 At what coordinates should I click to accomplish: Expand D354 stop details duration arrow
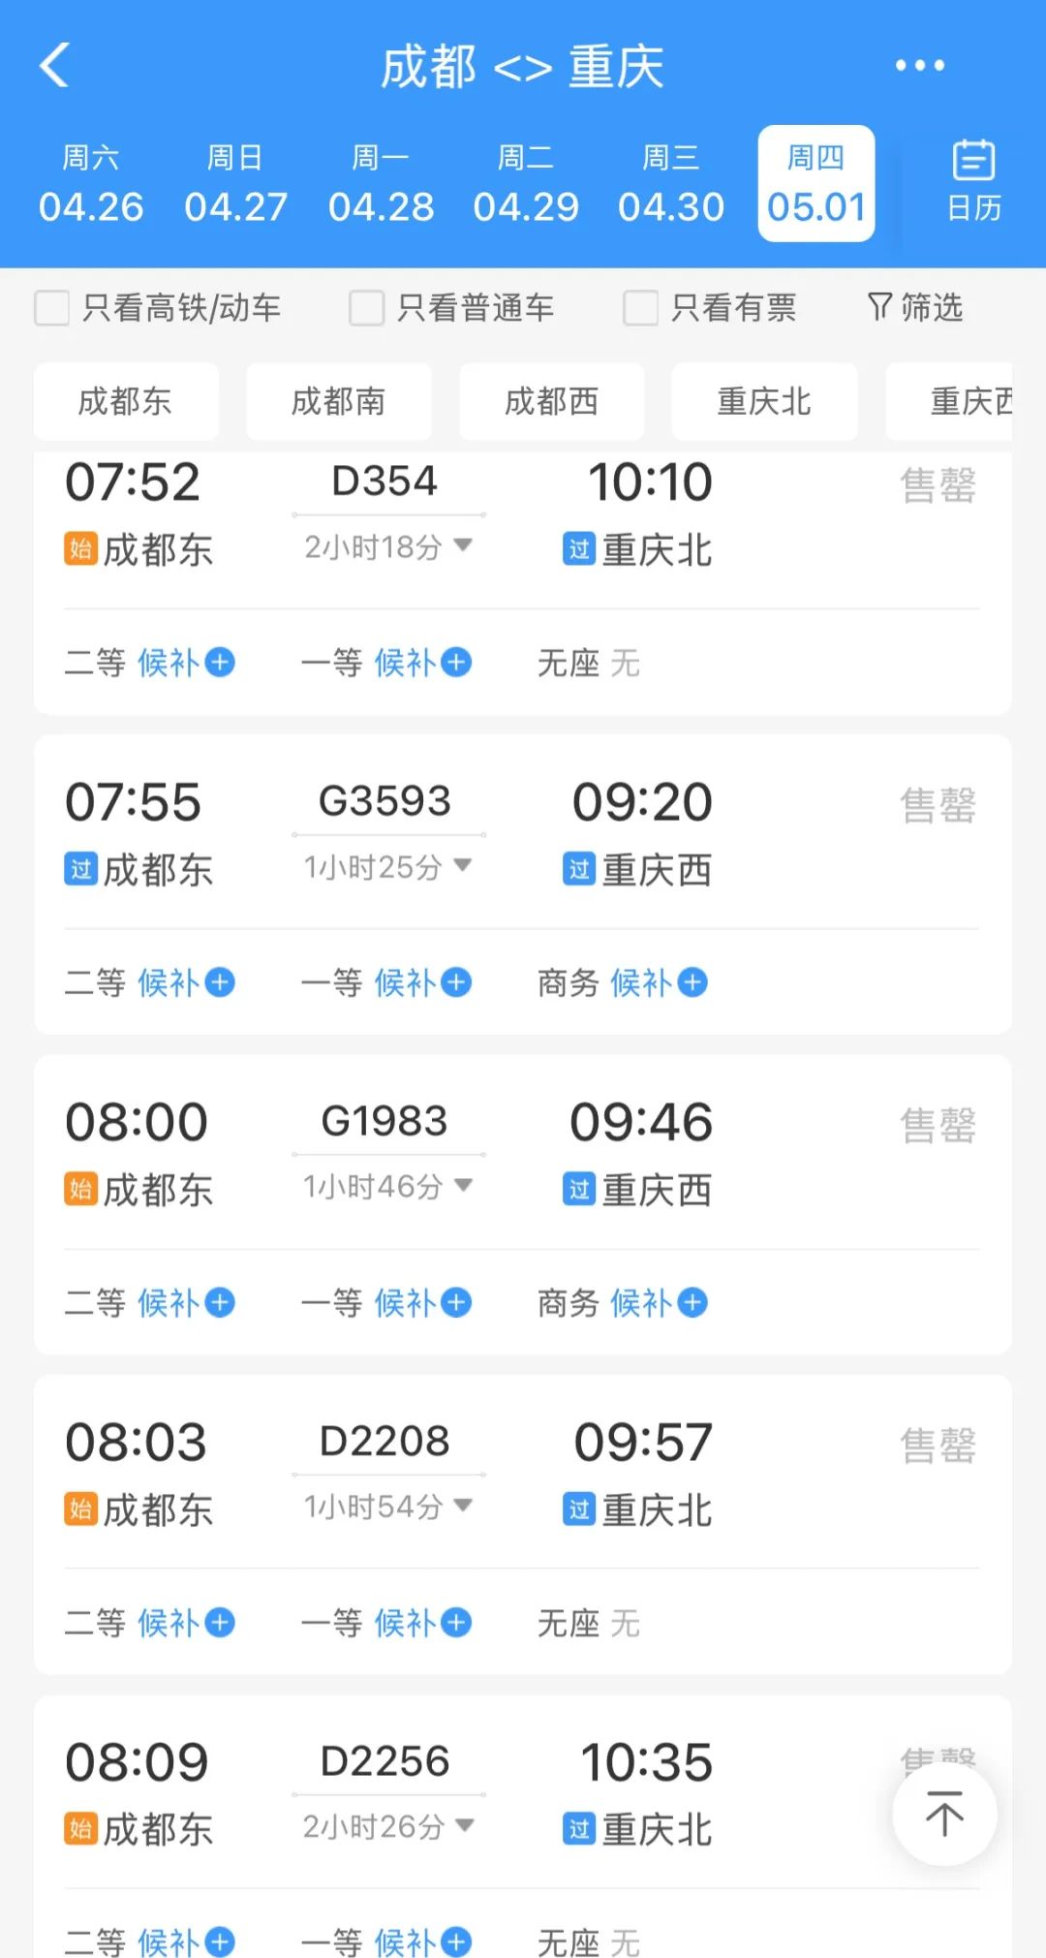[463, 545]
